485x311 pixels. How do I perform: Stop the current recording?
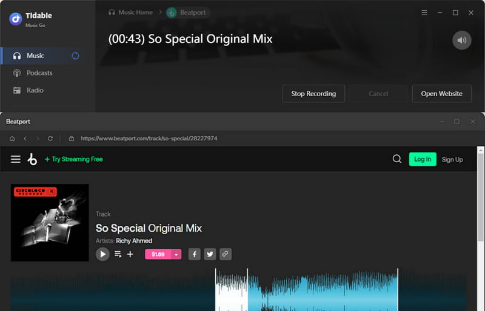[x=313, y=94]
